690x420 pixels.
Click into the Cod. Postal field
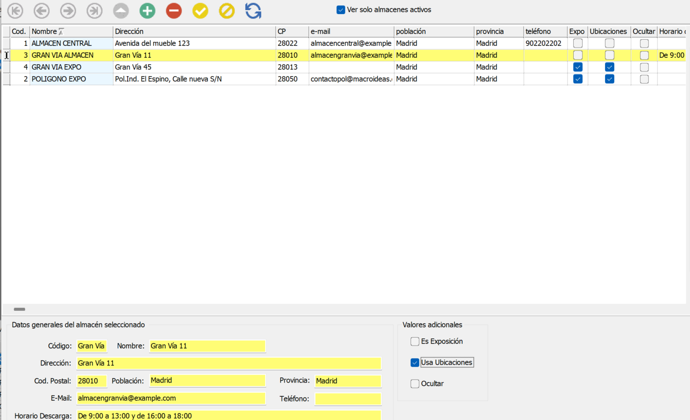[92, 381]
